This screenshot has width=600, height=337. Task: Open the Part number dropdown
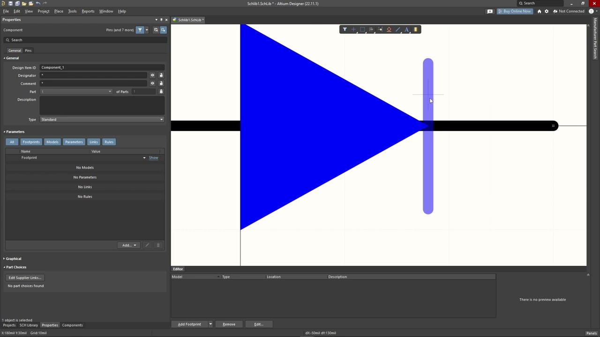(x=76, y=92)
